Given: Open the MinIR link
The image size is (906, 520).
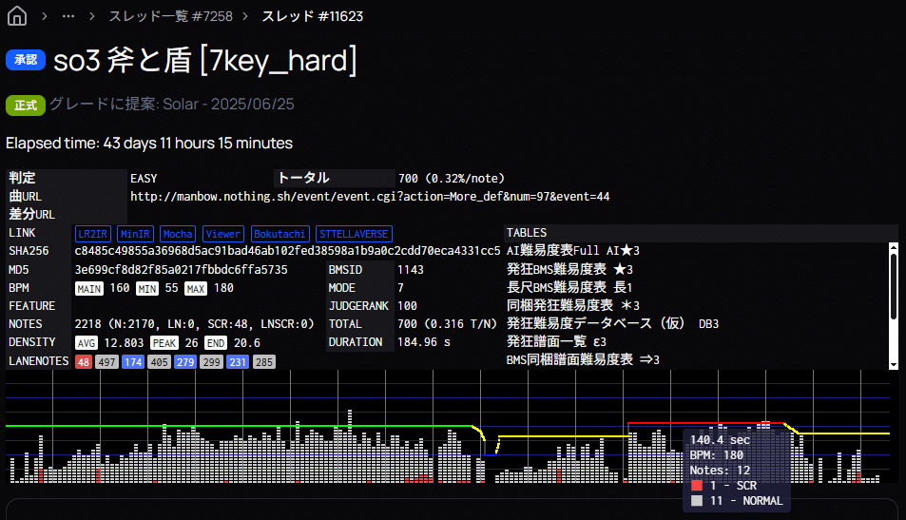Looking at the screenshot, I should [135, 234].
